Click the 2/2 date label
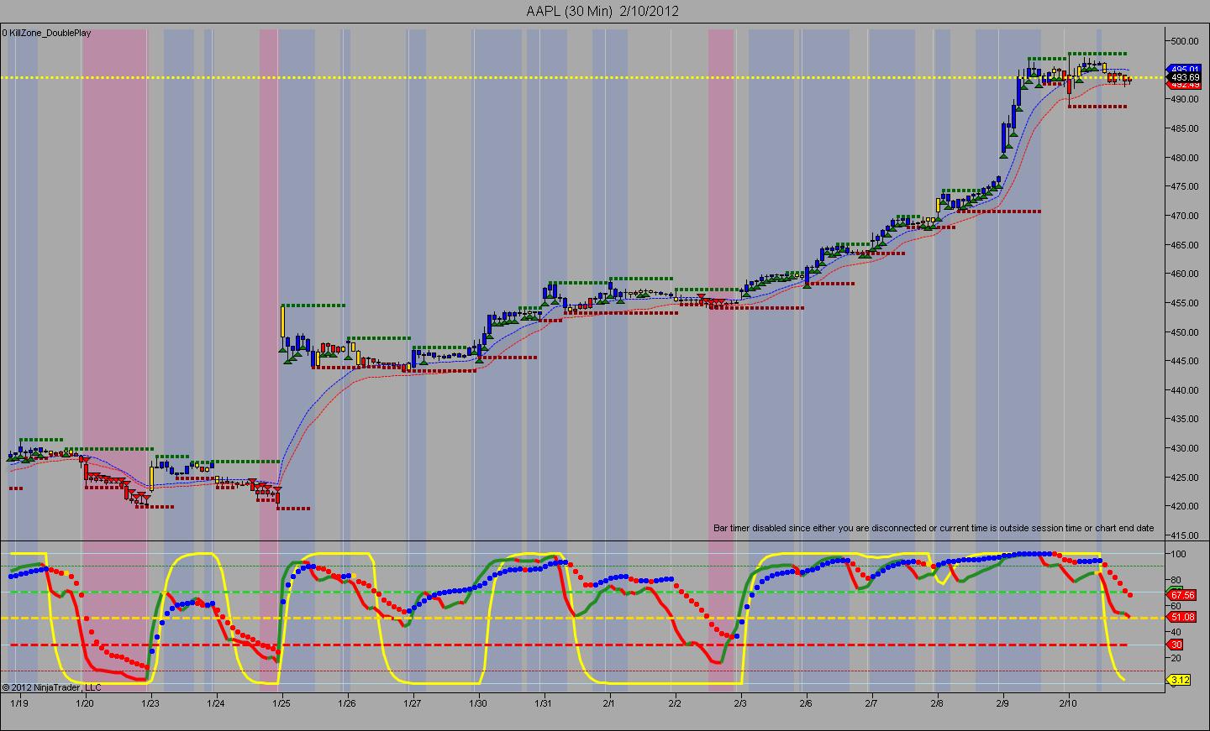Viewport: 1210px width, 731px height. (x=674, y=702)
